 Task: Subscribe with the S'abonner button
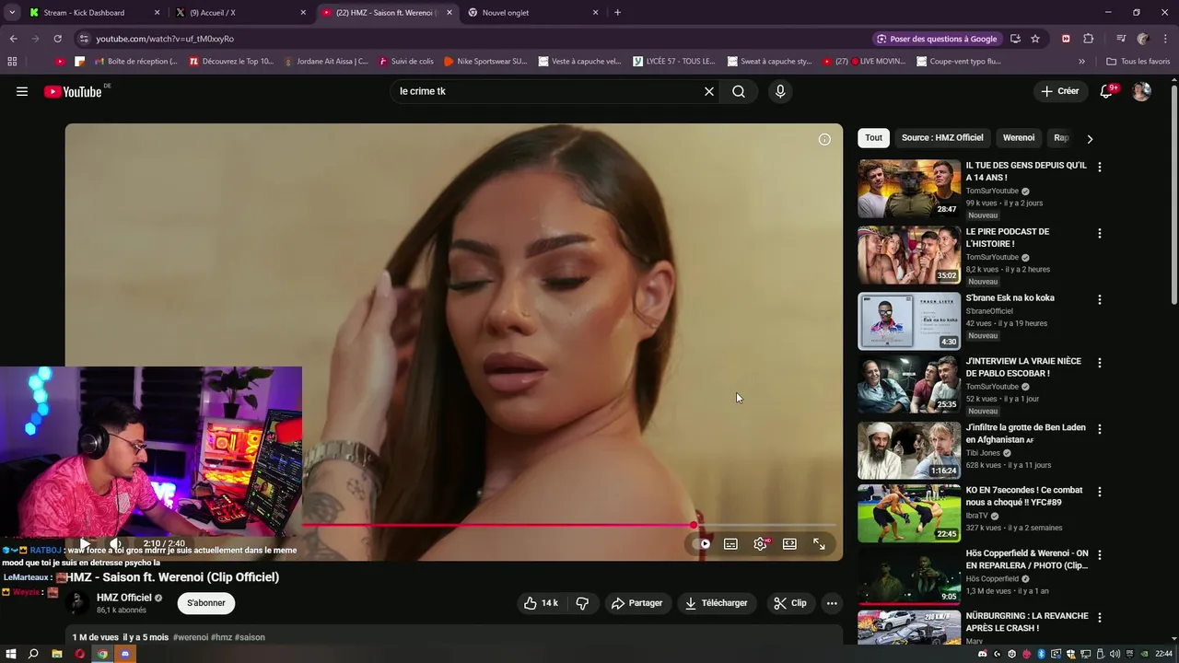tap(206, 603)
